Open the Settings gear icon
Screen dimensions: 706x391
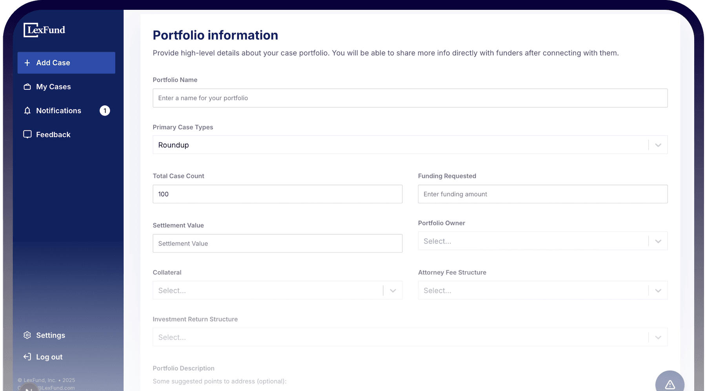pos(27,335)
